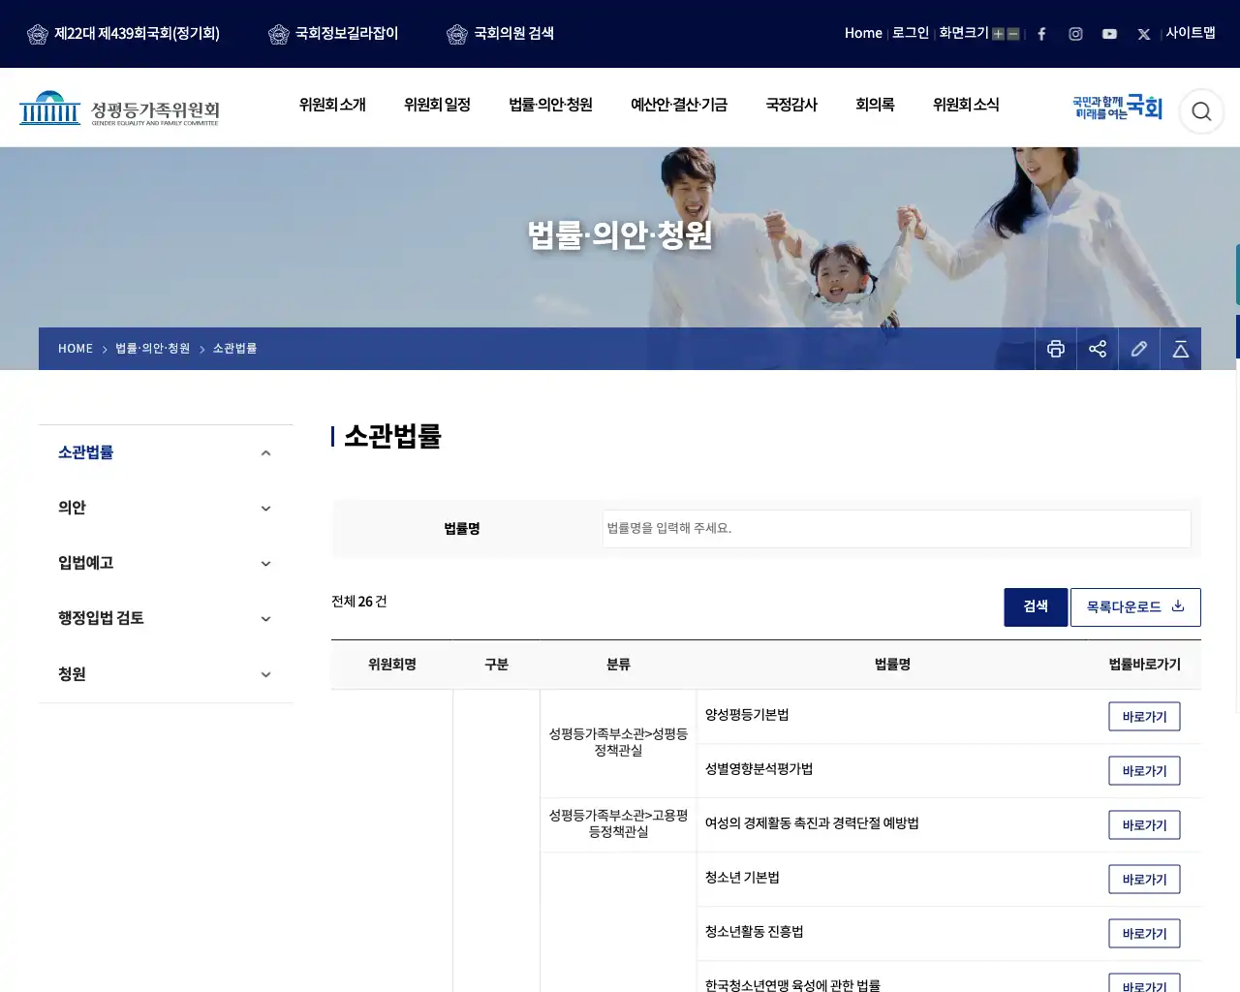Click the pencil edit icon in the breadcrumb bar

[x=1139, y=349]
